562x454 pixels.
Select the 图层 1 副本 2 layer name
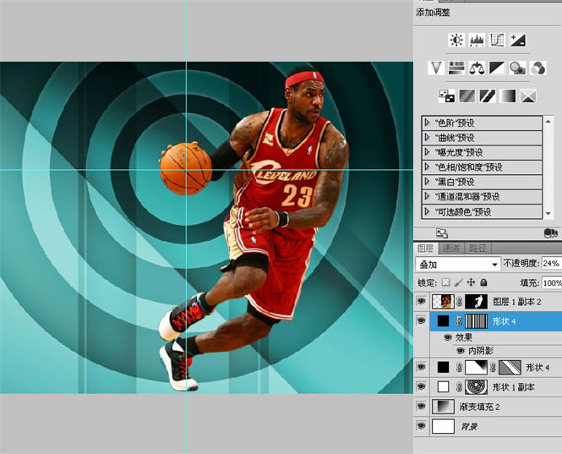516,302
